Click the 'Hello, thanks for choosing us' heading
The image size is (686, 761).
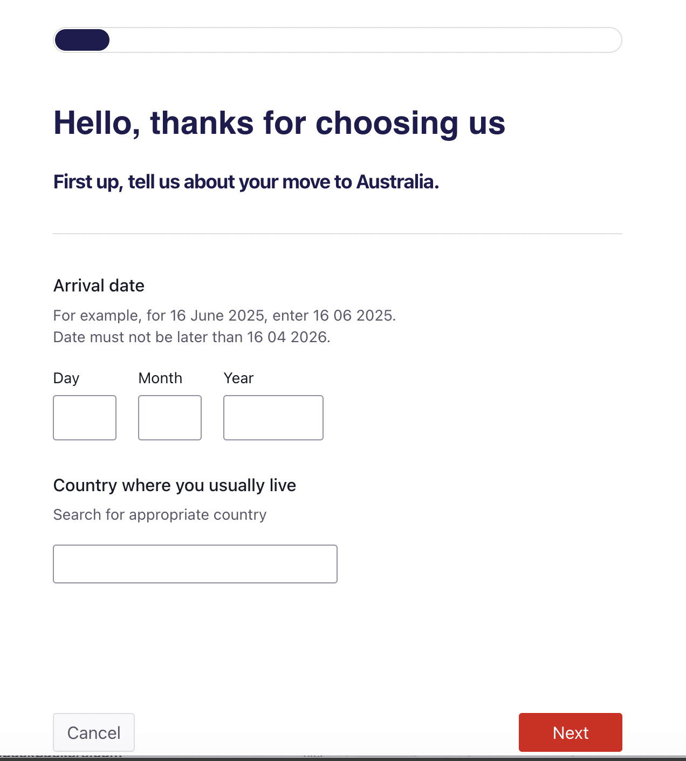click(x=279, y=123)
